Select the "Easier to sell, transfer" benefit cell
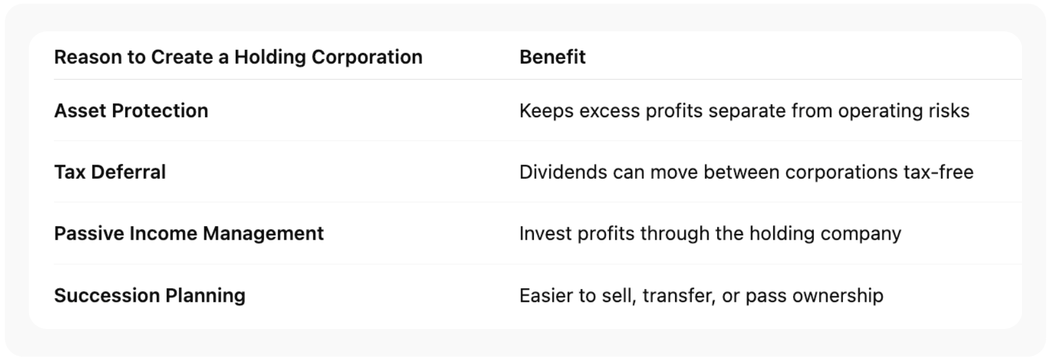1051x361 pixels. [x=701, y=296]
